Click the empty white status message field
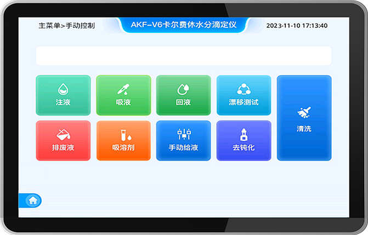This screenshot has height=235, width=368. point(183,56)
